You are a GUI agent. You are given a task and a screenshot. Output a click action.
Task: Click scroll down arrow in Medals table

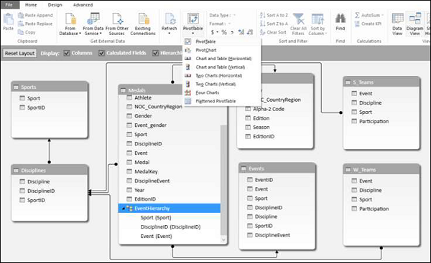(x=223, y=239)
